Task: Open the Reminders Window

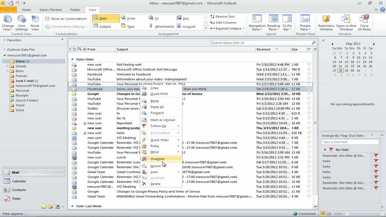Action: [326, 23]
